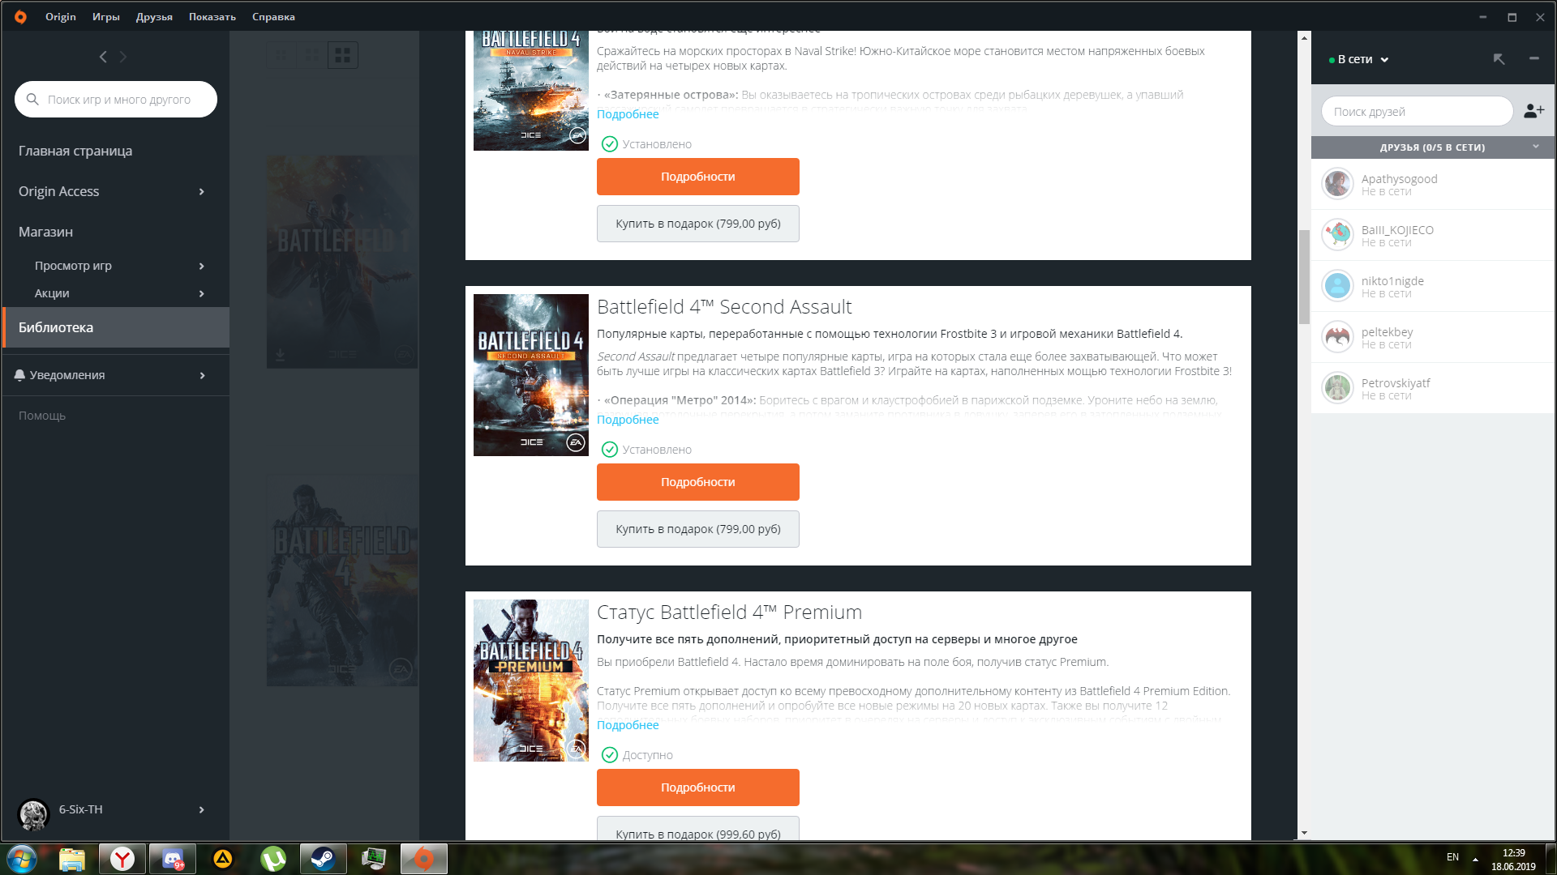Open Discord from taskbar
The height and width of the screenshot is (875, 1557).
pyautogui.click(x=173, y=859)
